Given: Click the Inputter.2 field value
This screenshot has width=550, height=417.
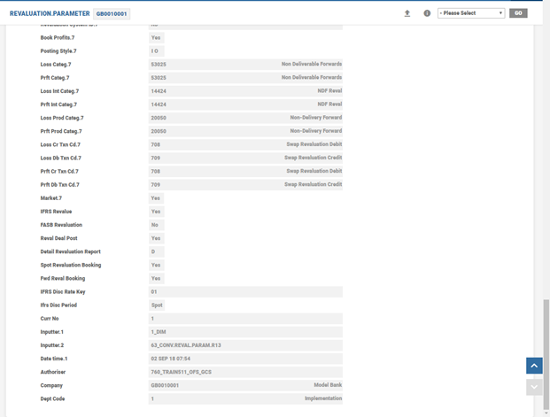Looking at the screenshot, I should pos(245,345).
